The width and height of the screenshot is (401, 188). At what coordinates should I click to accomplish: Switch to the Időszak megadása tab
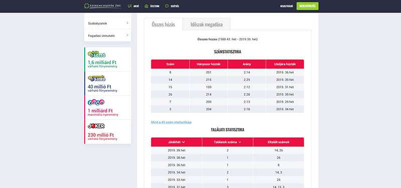[207, 24]
